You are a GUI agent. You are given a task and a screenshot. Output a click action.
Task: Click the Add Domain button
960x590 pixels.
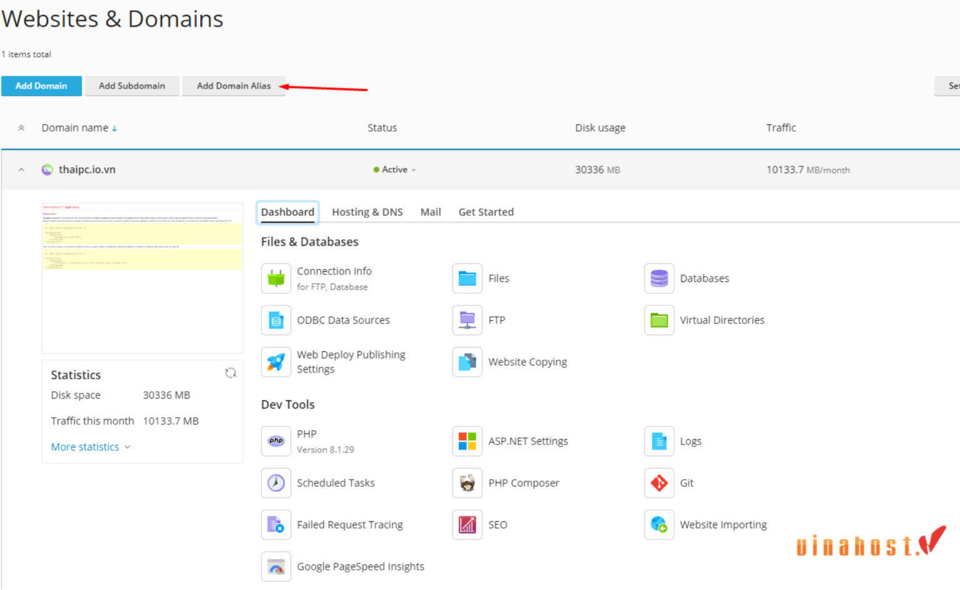click(41, 86)
